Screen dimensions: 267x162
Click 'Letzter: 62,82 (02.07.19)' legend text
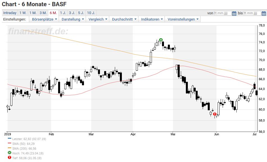(29, 139)
